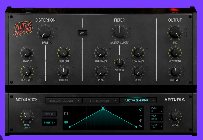Click the Level value 1.00

tap(154, 127)
